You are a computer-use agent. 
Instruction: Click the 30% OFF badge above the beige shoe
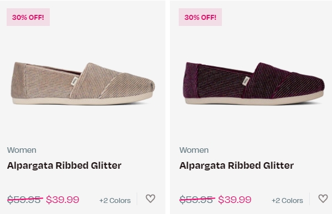click(28, 17)
